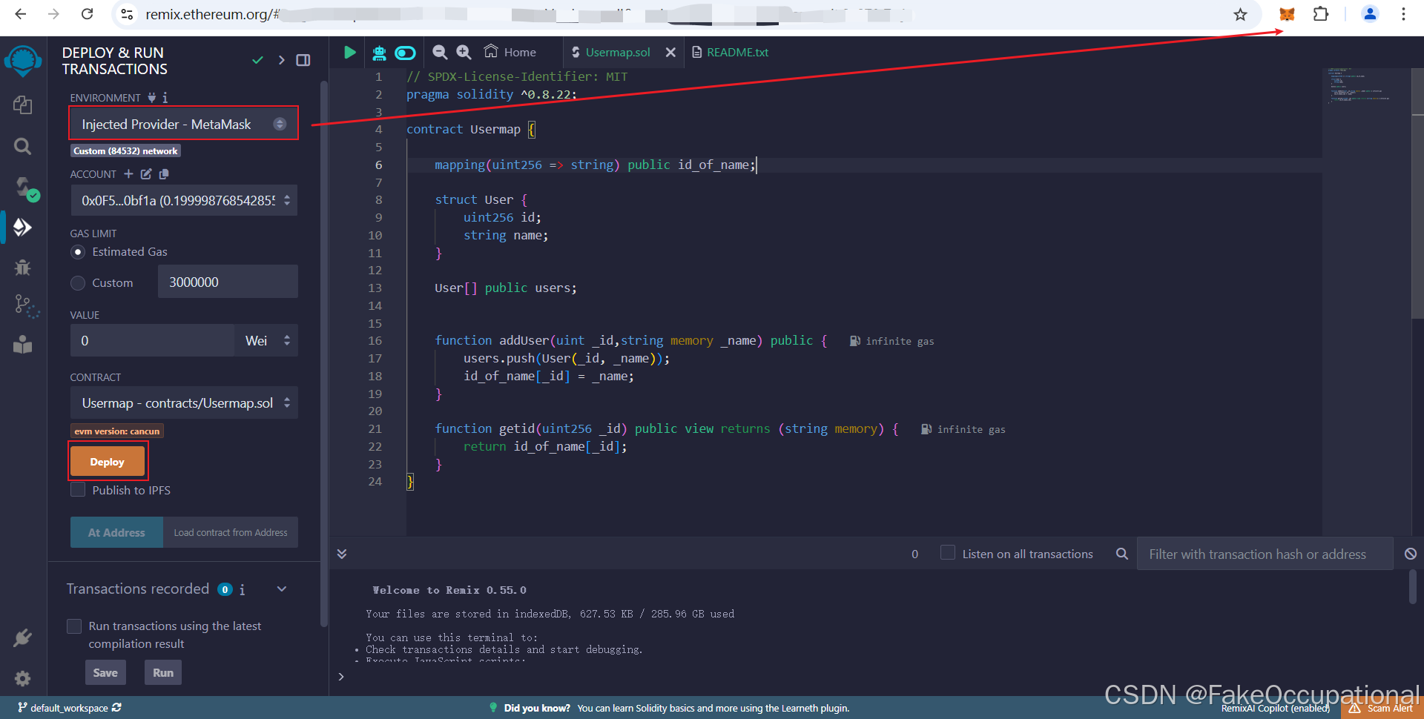Switch to the README.txt tab
This screenshot has width=1424, height=719.
tap(730, 52)
